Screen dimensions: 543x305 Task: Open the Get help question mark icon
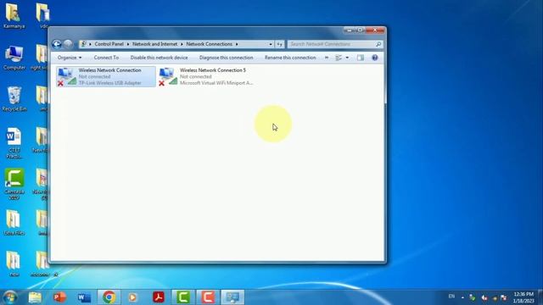375,58
